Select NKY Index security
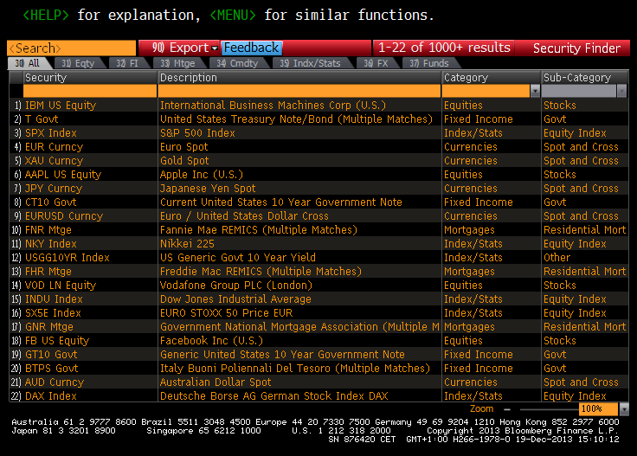The image size is (637, 456). click(x=51, y=244)
